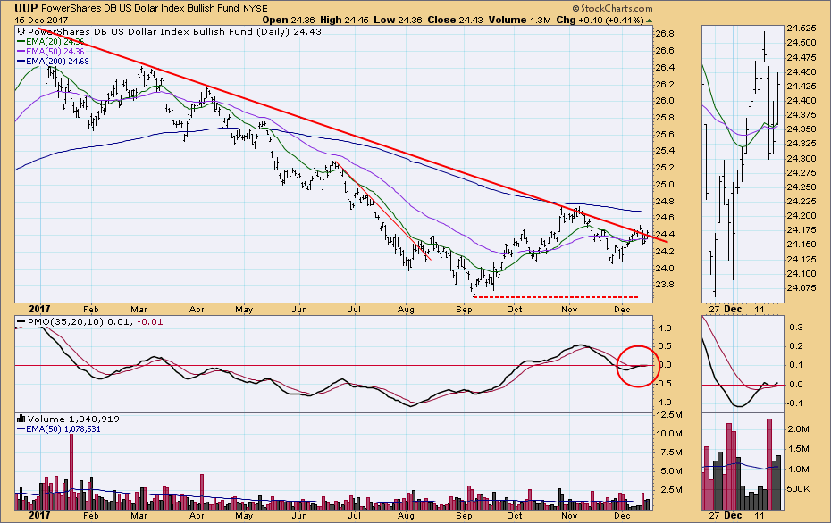Click the 24.525 label on zoom panel
The width and height of the screenshot is (831, 523).
[801, 28]
